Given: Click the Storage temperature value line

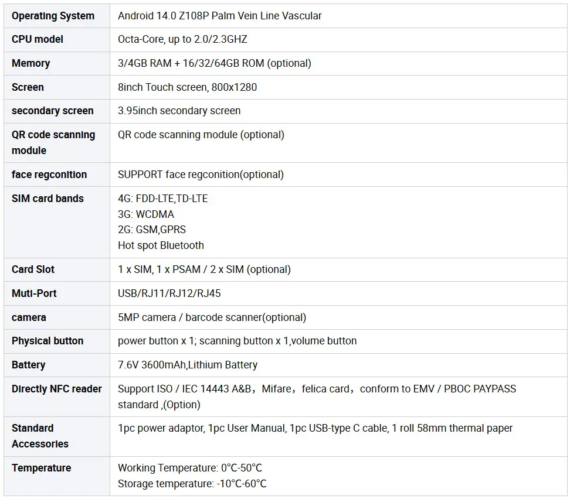Looking at the screenshot, I should click(192, 484).
